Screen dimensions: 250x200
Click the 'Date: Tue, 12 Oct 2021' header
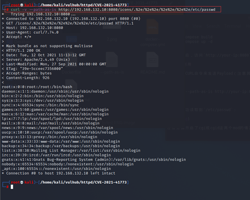[x=44, y=55]
